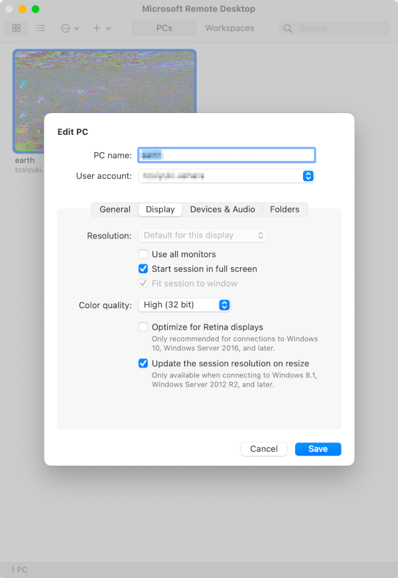This screenshot has height=578, width=398.
Task: Click the '1 PC' status text
Action: 19,570
